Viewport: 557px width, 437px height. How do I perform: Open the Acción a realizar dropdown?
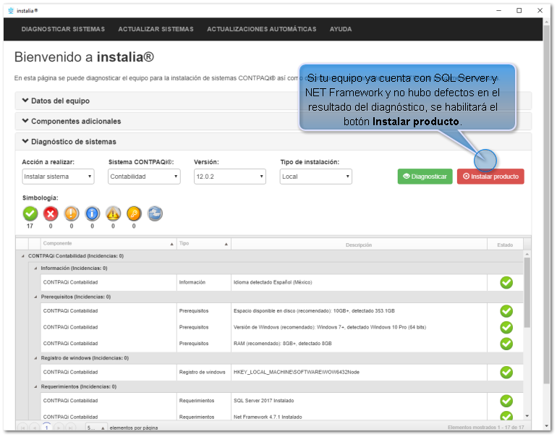click(x=58, y=177)
